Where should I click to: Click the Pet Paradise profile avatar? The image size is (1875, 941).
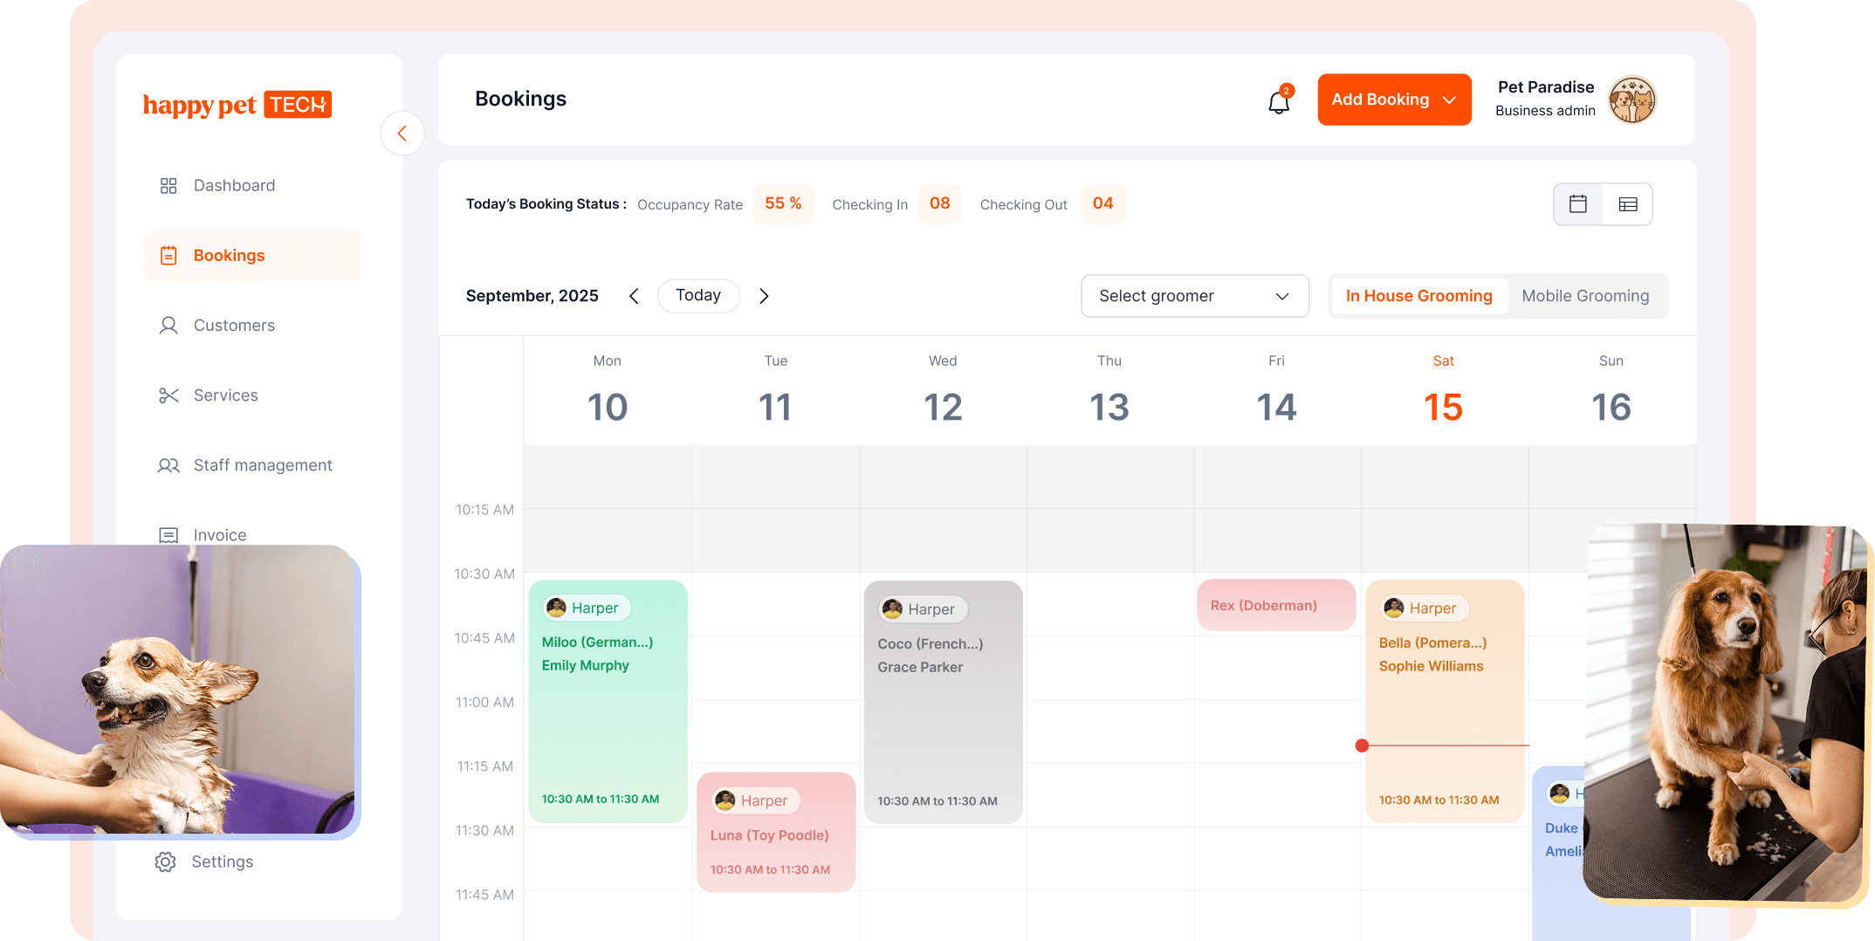click(1631, 100)
